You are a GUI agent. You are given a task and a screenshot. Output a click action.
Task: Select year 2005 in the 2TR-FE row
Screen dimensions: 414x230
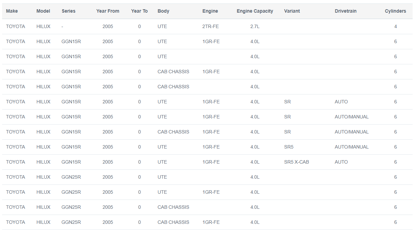tap(108, 26)
